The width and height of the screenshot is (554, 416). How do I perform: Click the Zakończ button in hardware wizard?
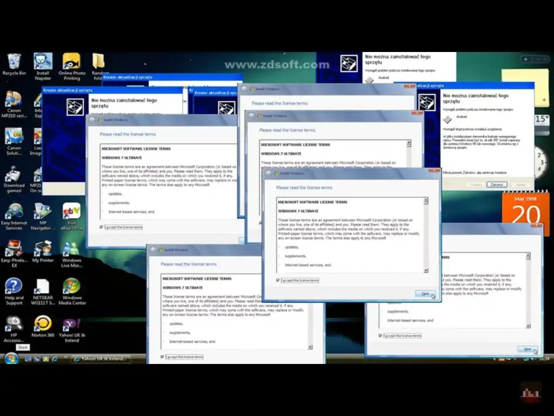point(497,185)
